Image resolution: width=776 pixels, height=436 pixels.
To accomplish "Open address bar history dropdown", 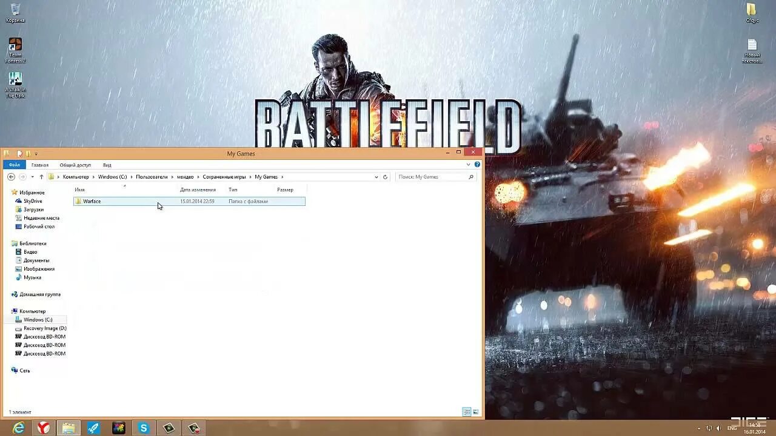I will tap(376, 177).
